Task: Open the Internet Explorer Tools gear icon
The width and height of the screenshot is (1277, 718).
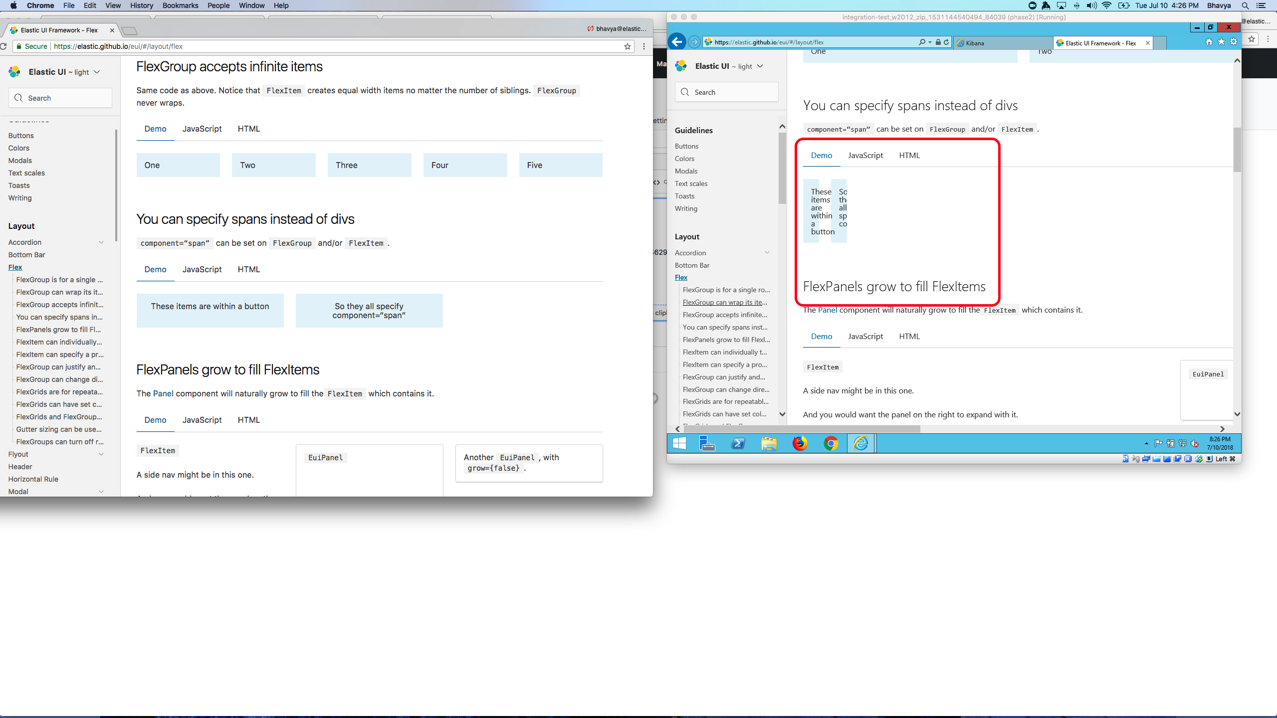Action: click(x=1234, y=41)
